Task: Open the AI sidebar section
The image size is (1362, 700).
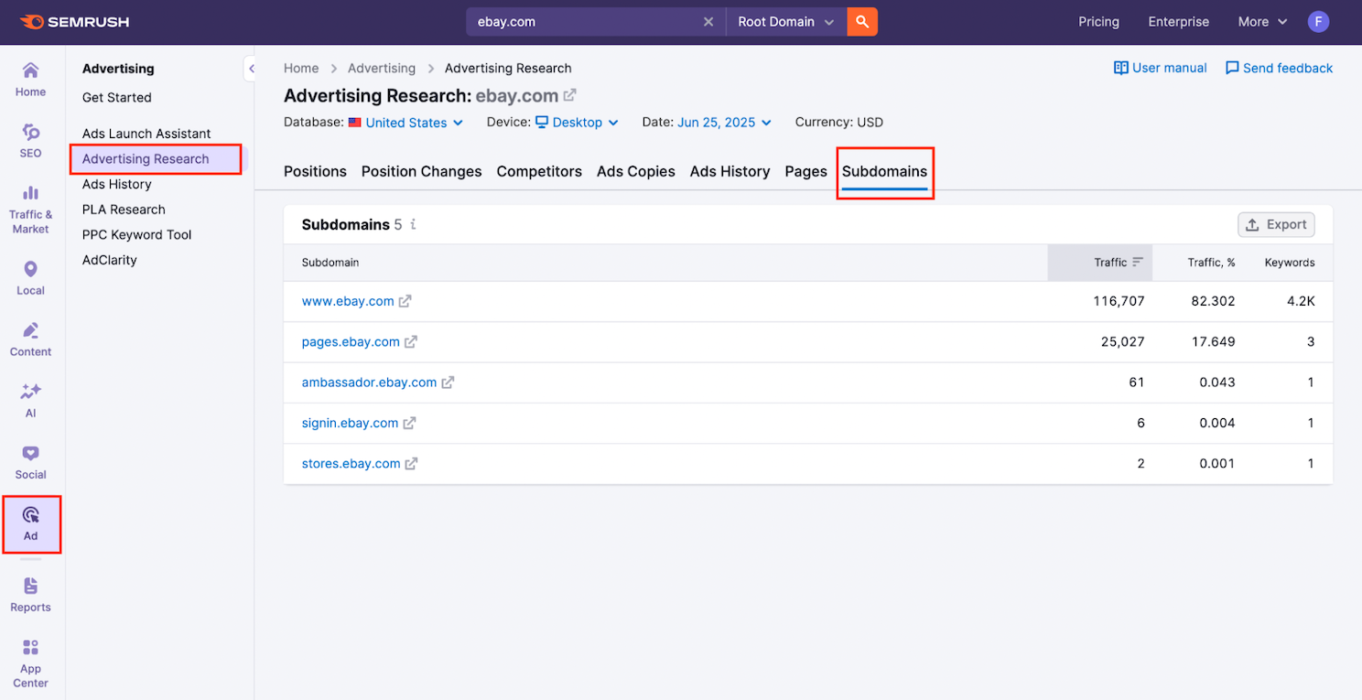Action: [30, 401]
